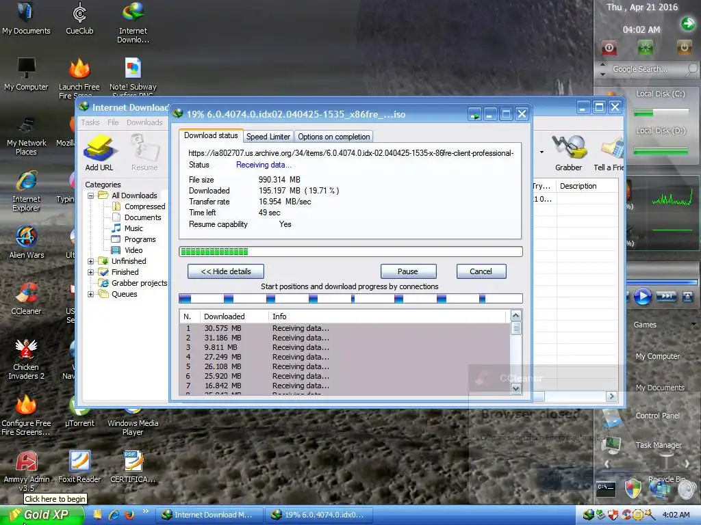
Task: Open My Computer desktop icon
Action: tap(26, 74)
